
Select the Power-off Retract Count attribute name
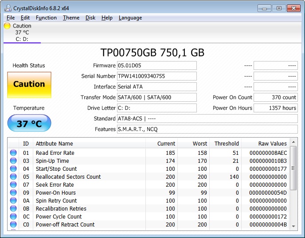(65, 224)
